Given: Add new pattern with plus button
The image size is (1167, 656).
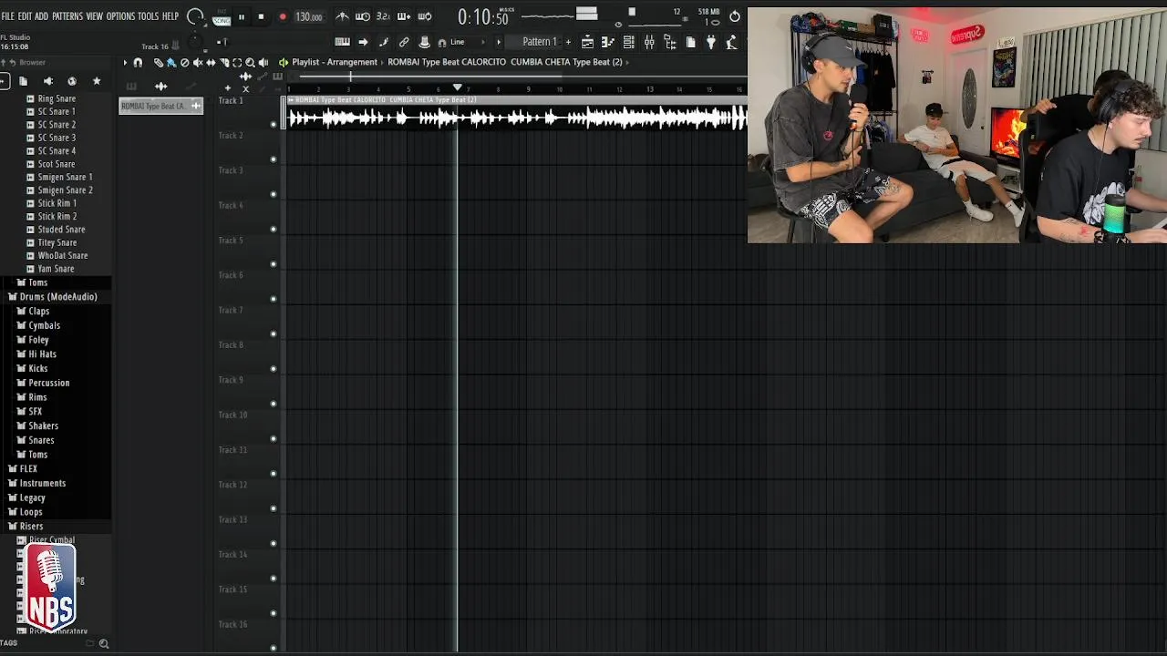Looking at the screenshot, I should [568, 42].
